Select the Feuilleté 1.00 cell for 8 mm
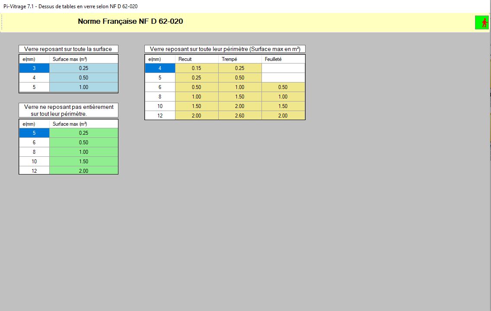Viewport: 491px width, 311px height. (x=283, y=97)
